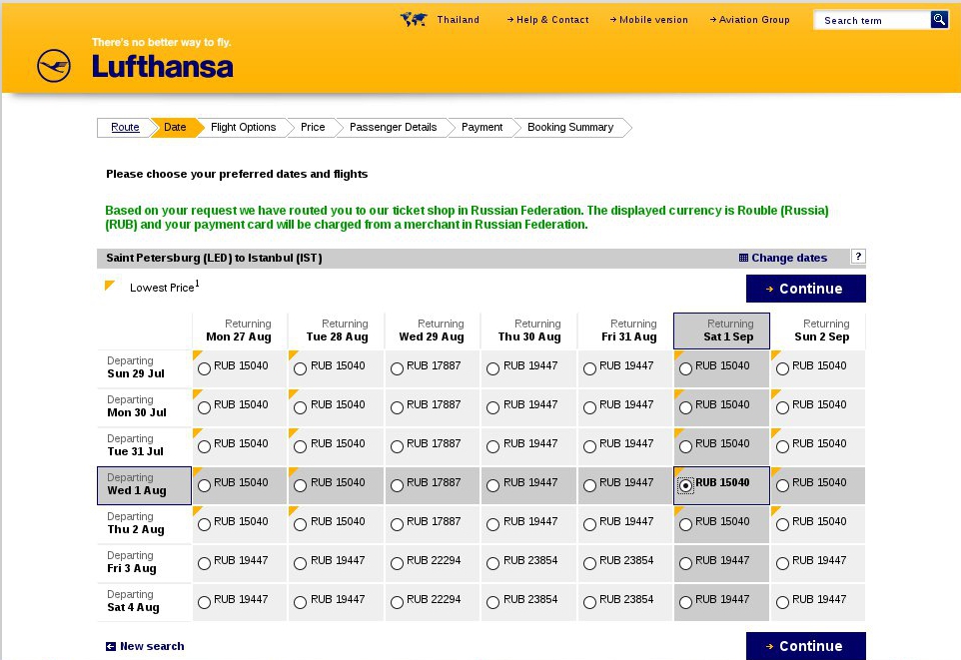Select Sat 4 Aug returning Tue 28 Aug fare
The width and height of the screenshot is (961, 660).
pyautogui.click(x=300, y=603)
